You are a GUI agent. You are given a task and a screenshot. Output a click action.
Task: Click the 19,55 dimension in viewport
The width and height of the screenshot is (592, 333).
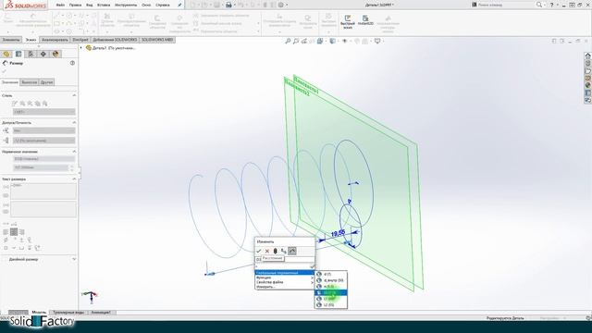(x=338, y=233)
